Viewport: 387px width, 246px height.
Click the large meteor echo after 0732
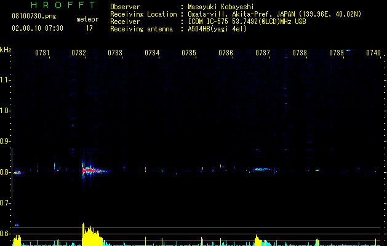click(95, 170)
